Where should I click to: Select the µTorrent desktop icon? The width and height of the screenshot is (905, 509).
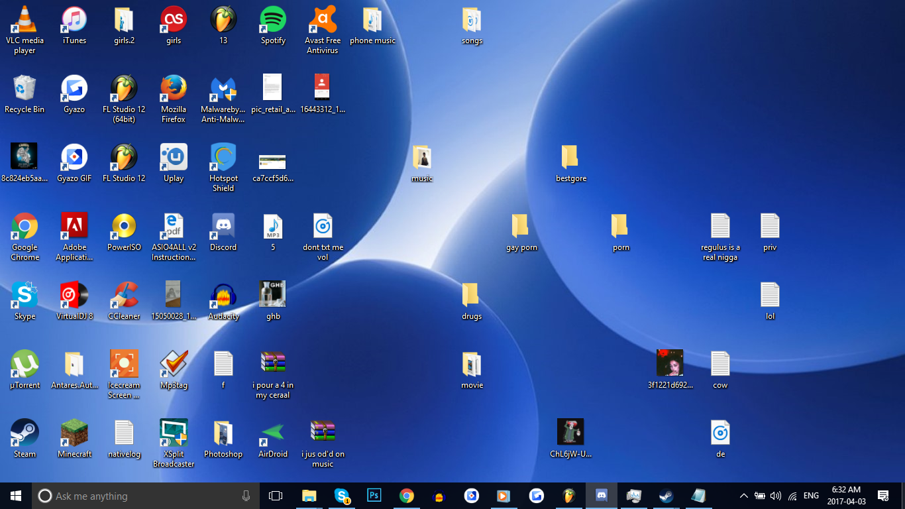pyautogui.click(x=25, y=370)
